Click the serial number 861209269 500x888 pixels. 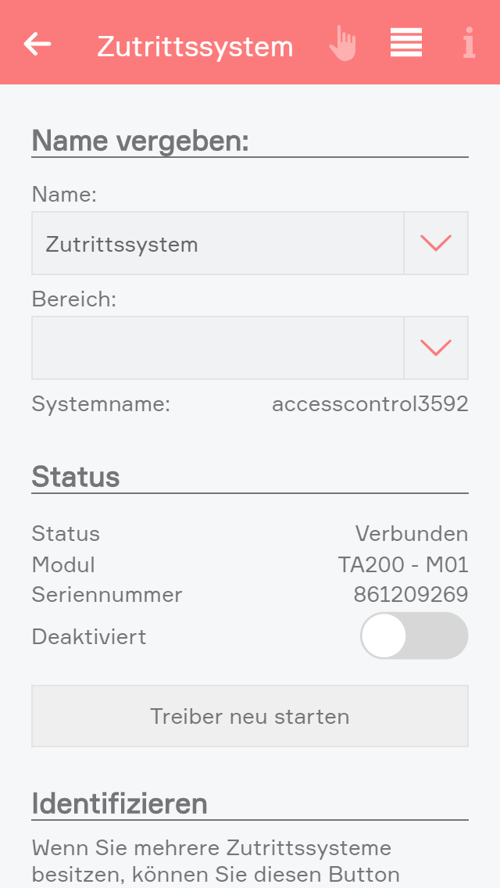pos(410,595)
